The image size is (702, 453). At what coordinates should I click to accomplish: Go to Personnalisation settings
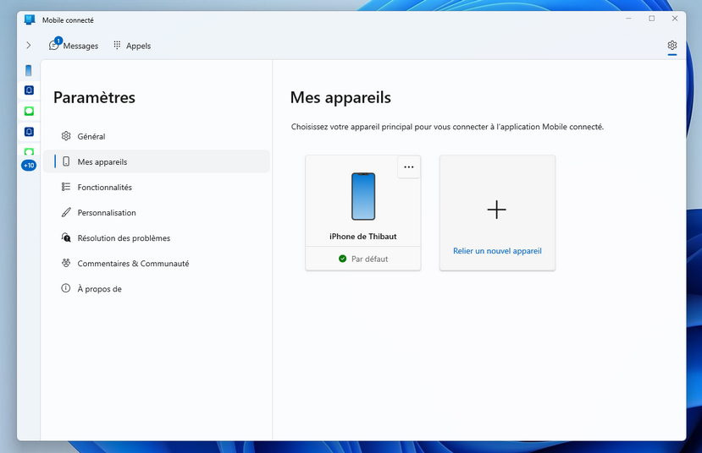pyautogui.click(x=157, y=213)
